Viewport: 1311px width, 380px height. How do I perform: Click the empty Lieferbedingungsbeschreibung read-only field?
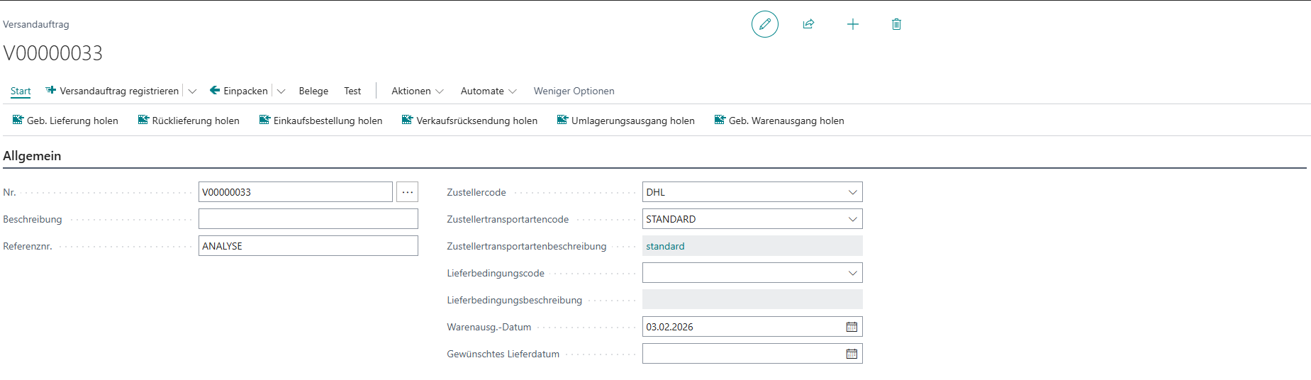[752, 300]
